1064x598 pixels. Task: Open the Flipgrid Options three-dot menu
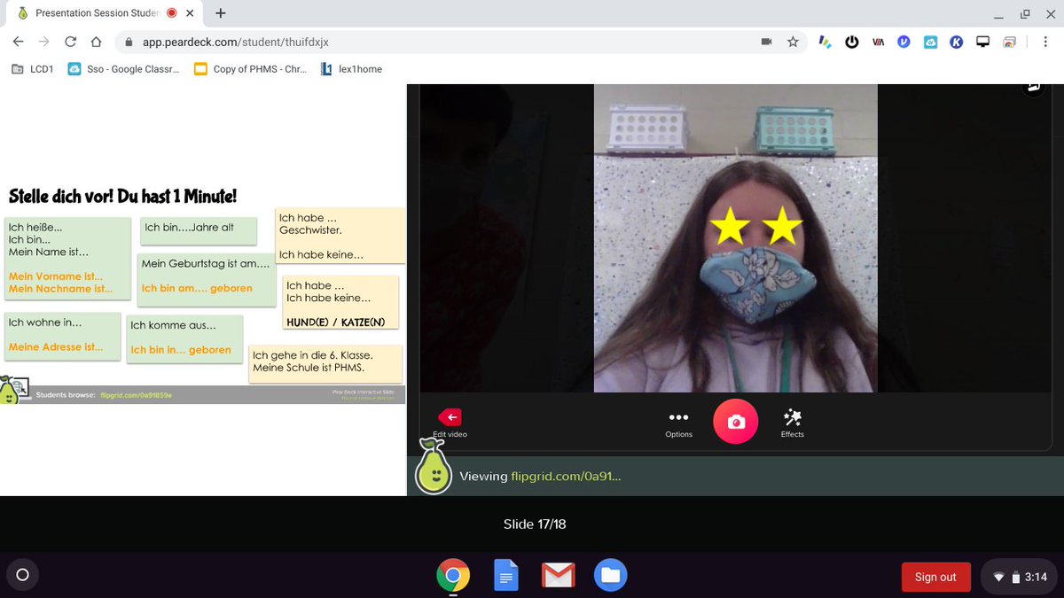tap(678, 416)
